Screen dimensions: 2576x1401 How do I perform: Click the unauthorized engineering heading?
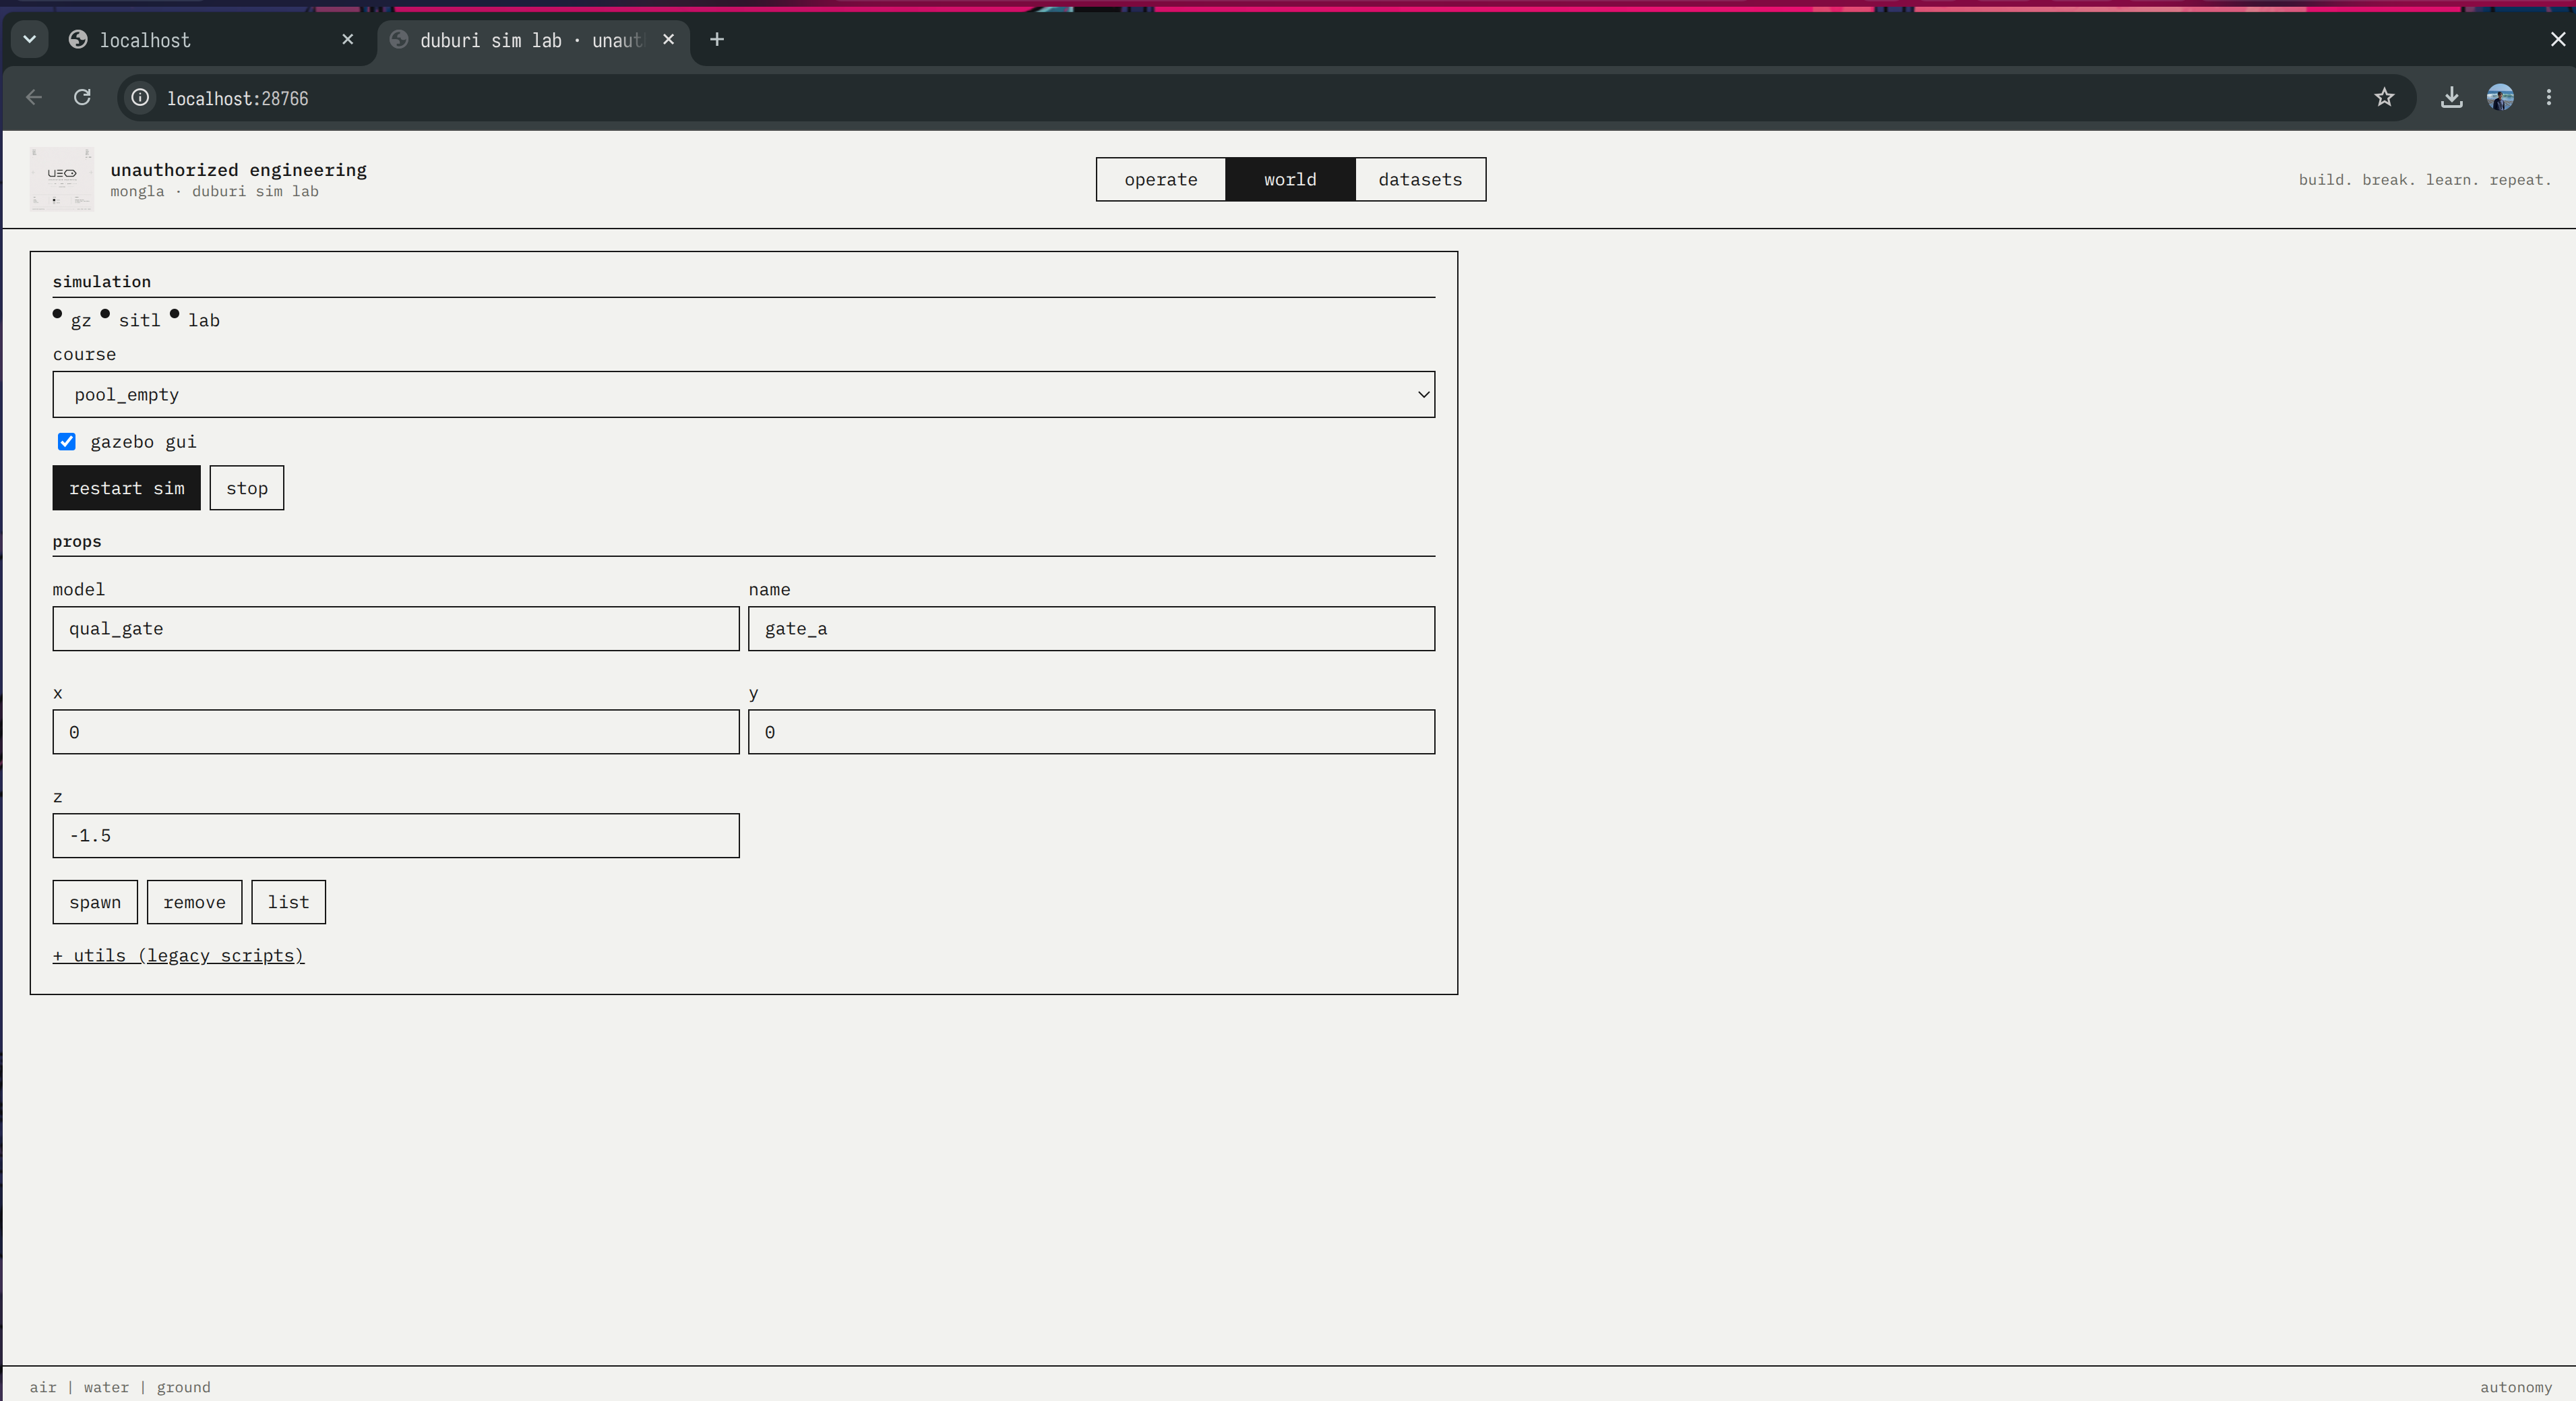[238, 170]
